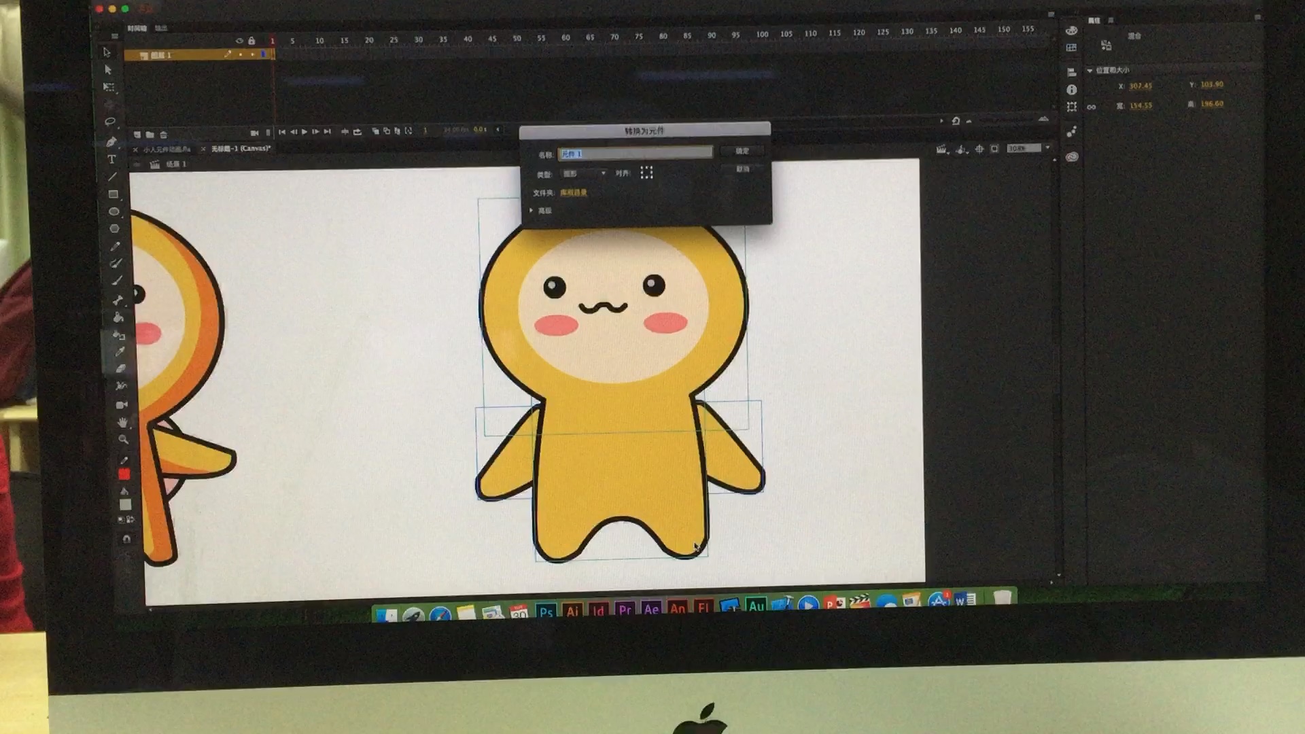Open Photoshop from the Dock
Screen dimensions: 1305x734
pyautogui.click(x=546, y=611)
